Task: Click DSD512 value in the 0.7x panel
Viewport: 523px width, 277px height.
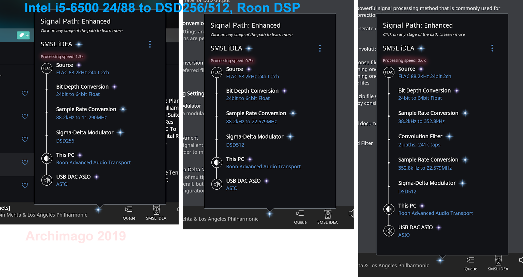Action: pyautogui.click(x=235, y=145)
